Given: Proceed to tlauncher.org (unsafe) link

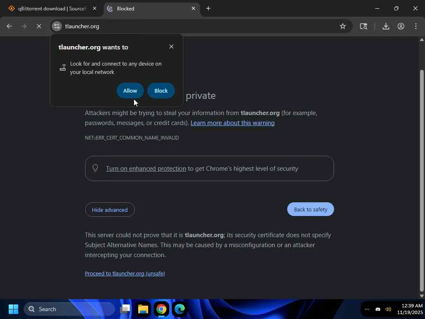Looking at the screenshot, I should [x=125, y=273].
